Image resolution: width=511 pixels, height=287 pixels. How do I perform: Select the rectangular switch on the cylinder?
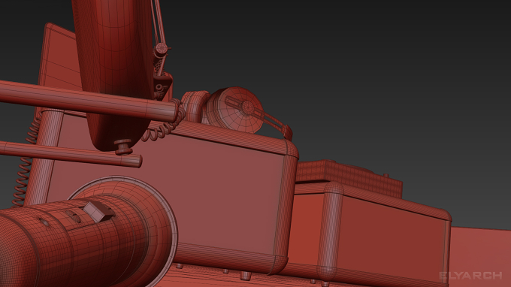tap(98, 211)
